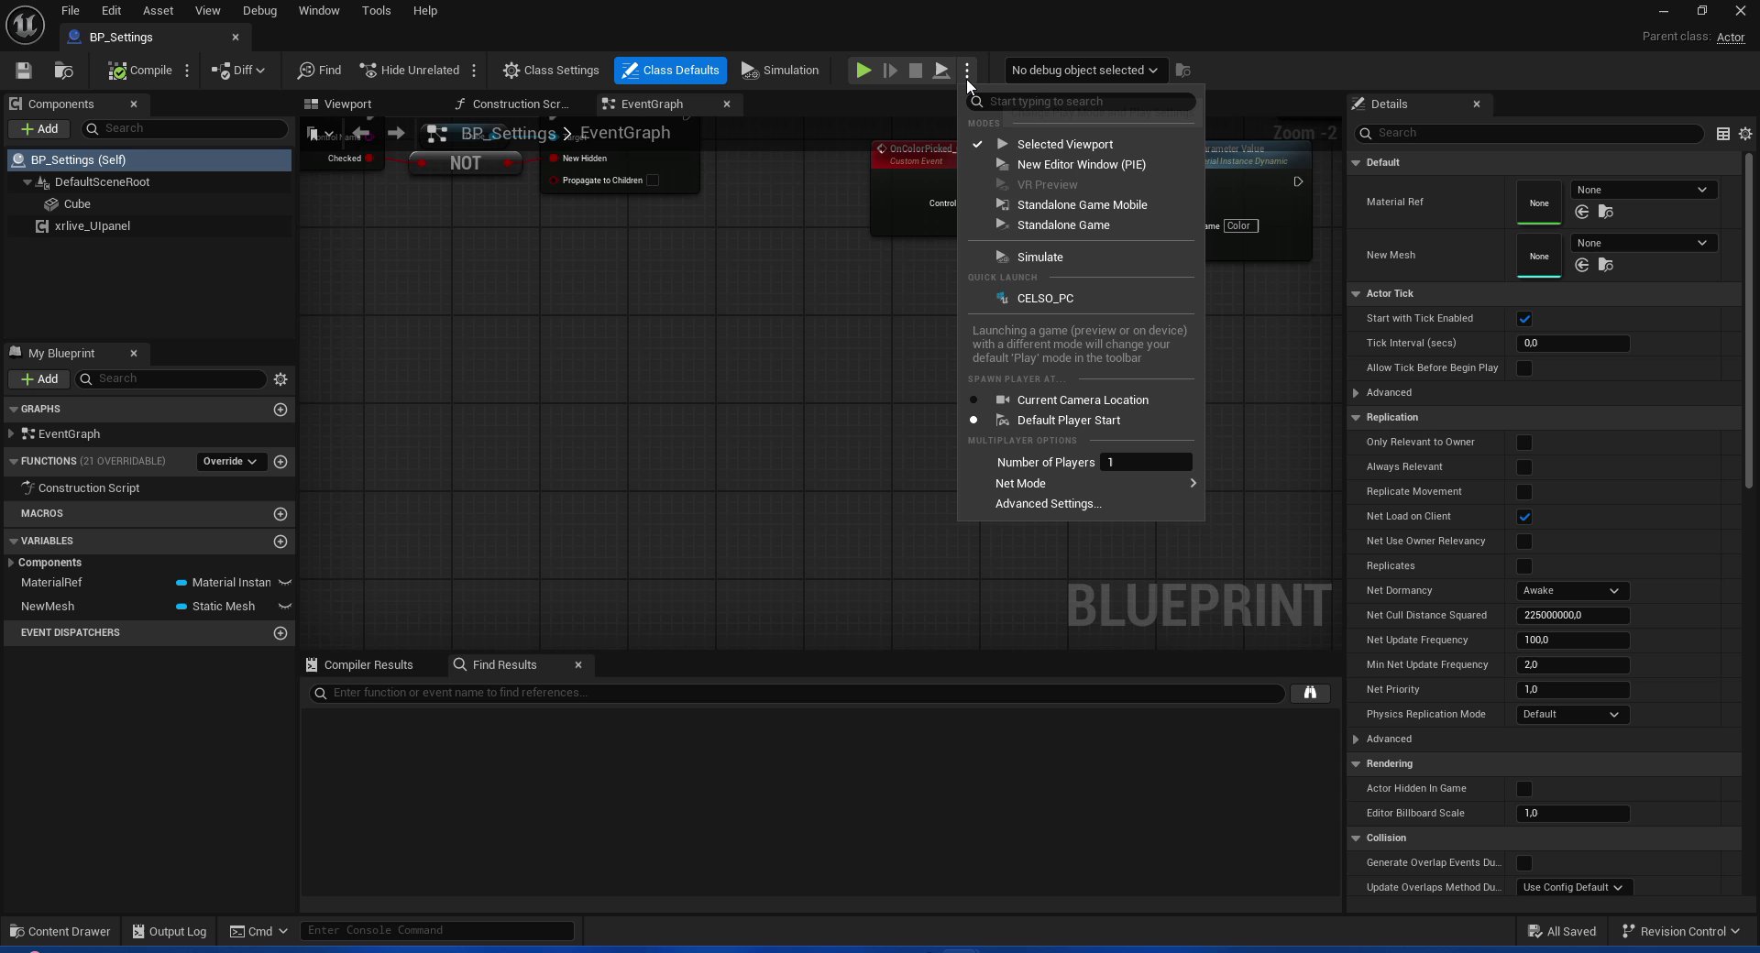Add a new variable with plus icon
Image resolution: width=1760 pixels, height=953 pixels.
coord(280,542)
